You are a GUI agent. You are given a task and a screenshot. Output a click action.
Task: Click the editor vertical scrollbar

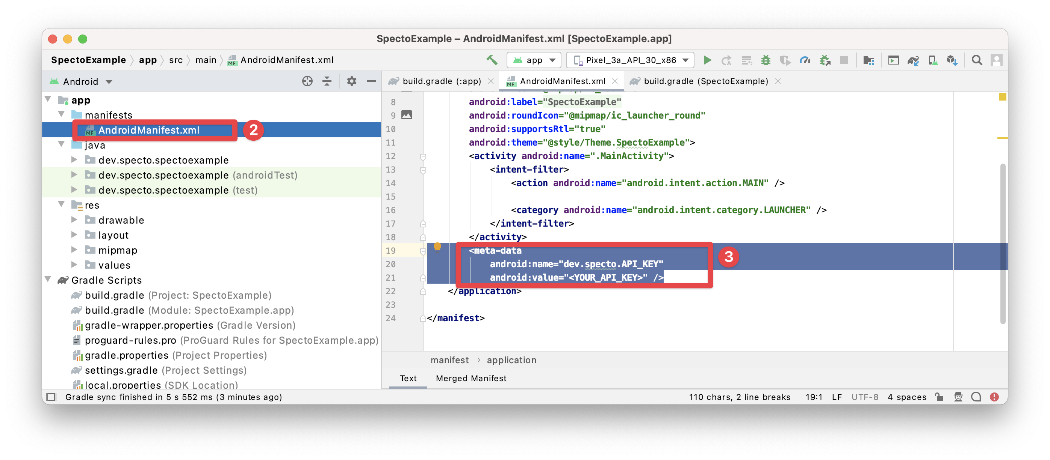coord(1003,244)
